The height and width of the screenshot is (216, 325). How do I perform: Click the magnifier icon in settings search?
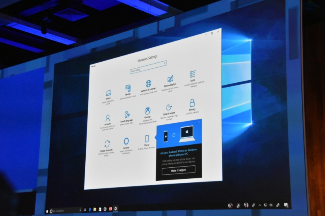(x=165, y=63)
